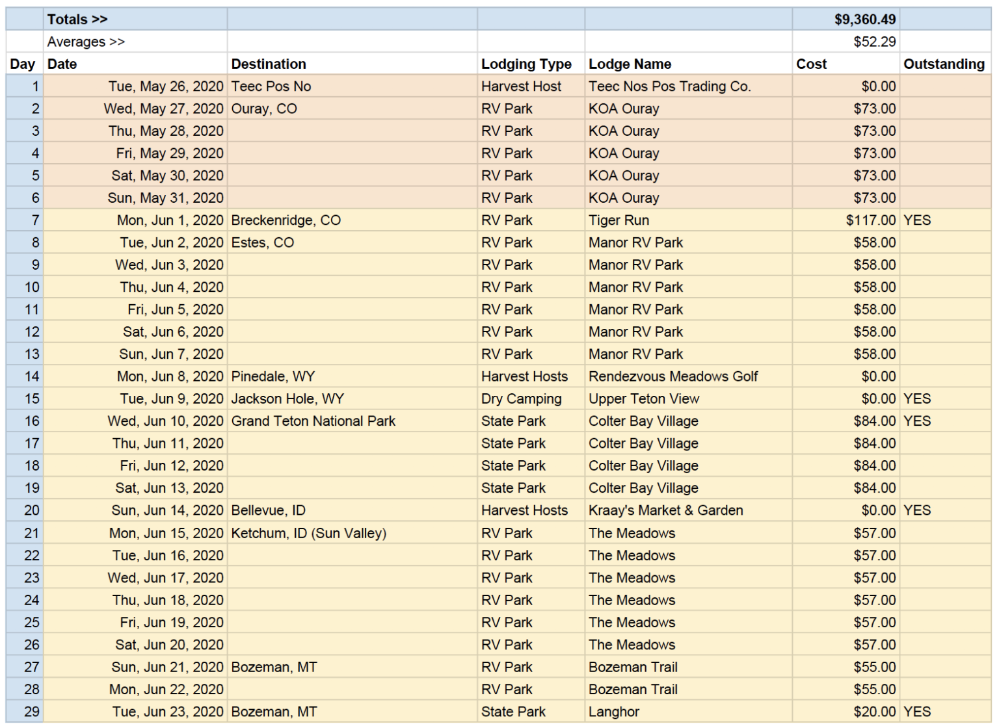Screen dimensions: 999x728
Task: Click the Lodge Name header cell
Action: pos(630,64)
